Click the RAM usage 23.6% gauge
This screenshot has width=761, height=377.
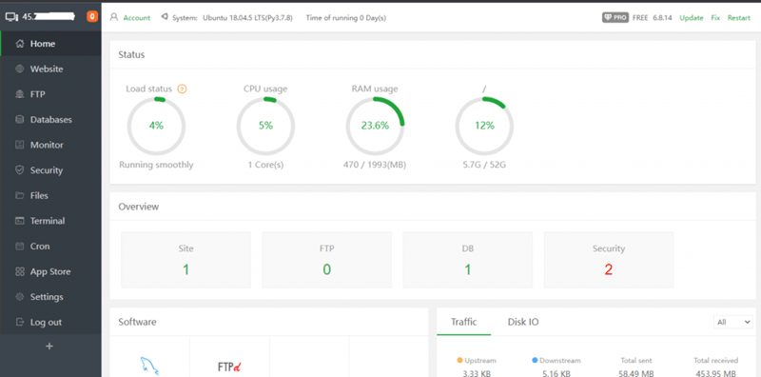point(375,126)
